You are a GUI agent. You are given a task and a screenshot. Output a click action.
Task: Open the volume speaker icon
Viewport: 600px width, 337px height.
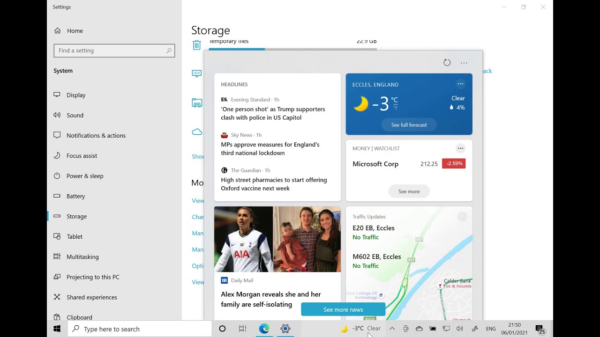coord(459,329)
